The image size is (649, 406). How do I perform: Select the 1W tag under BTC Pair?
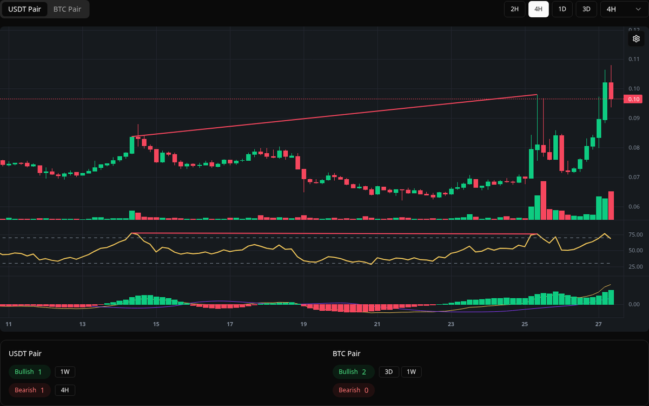(x=411, y=372)
